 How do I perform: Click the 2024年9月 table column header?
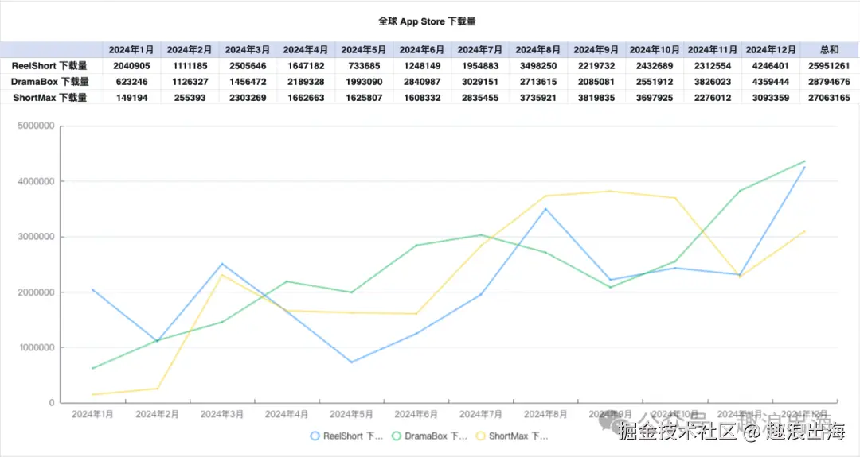pyautogui.click(x=596, y=50)
